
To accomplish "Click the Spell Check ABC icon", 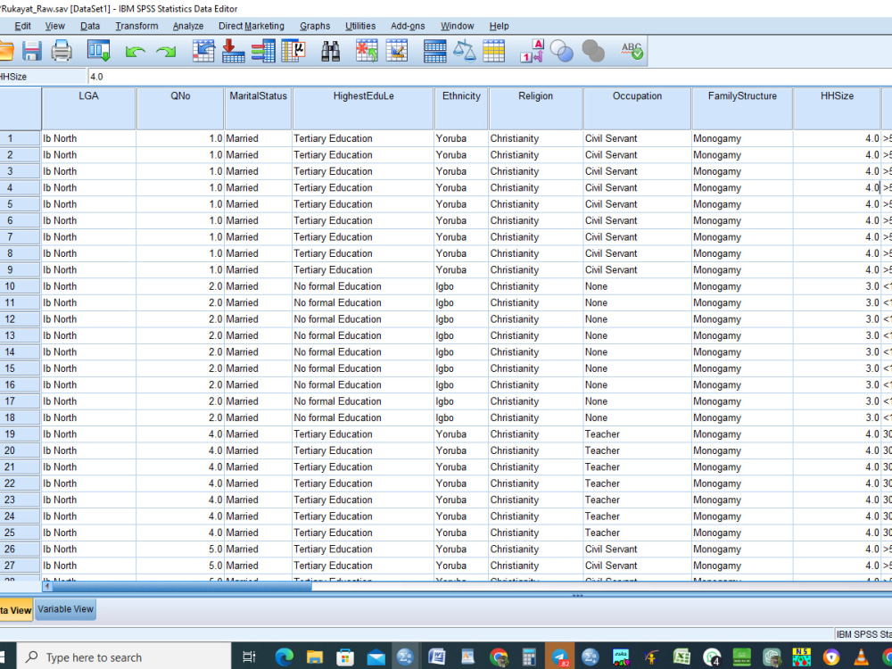I will (632, 51).
